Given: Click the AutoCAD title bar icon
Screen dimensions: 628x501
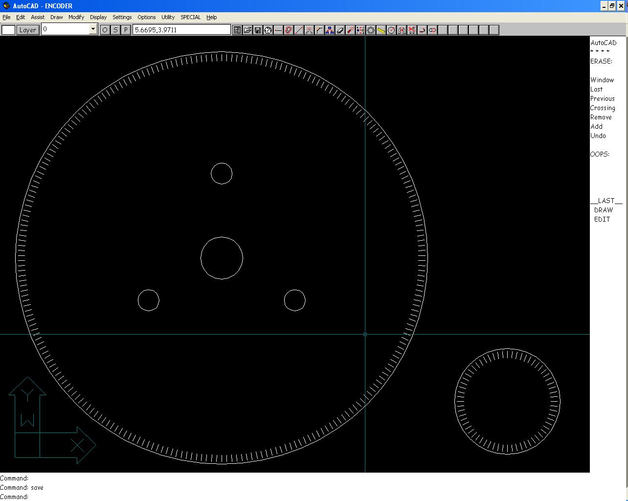Looking at the screenshot, I should coord(6,6).
